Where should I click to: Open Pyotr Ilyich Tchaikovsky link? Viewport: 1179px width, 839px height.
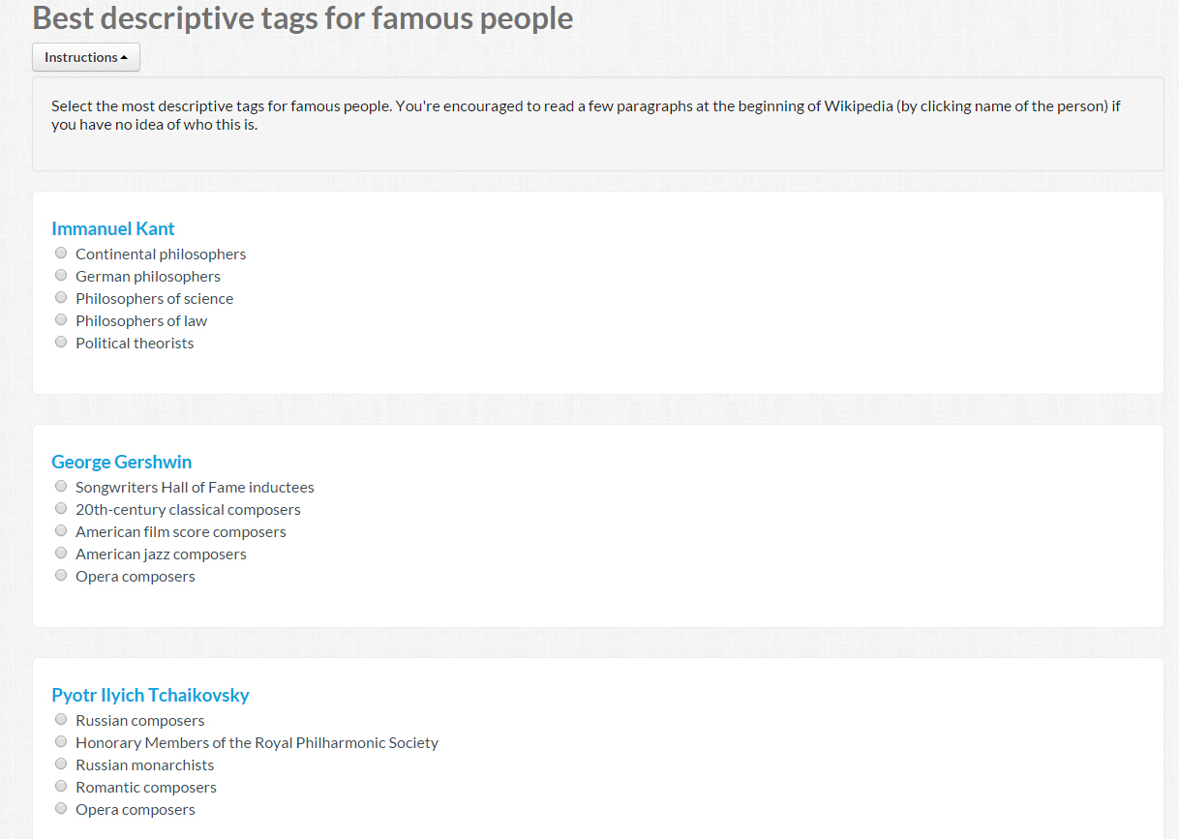point(150,695)
